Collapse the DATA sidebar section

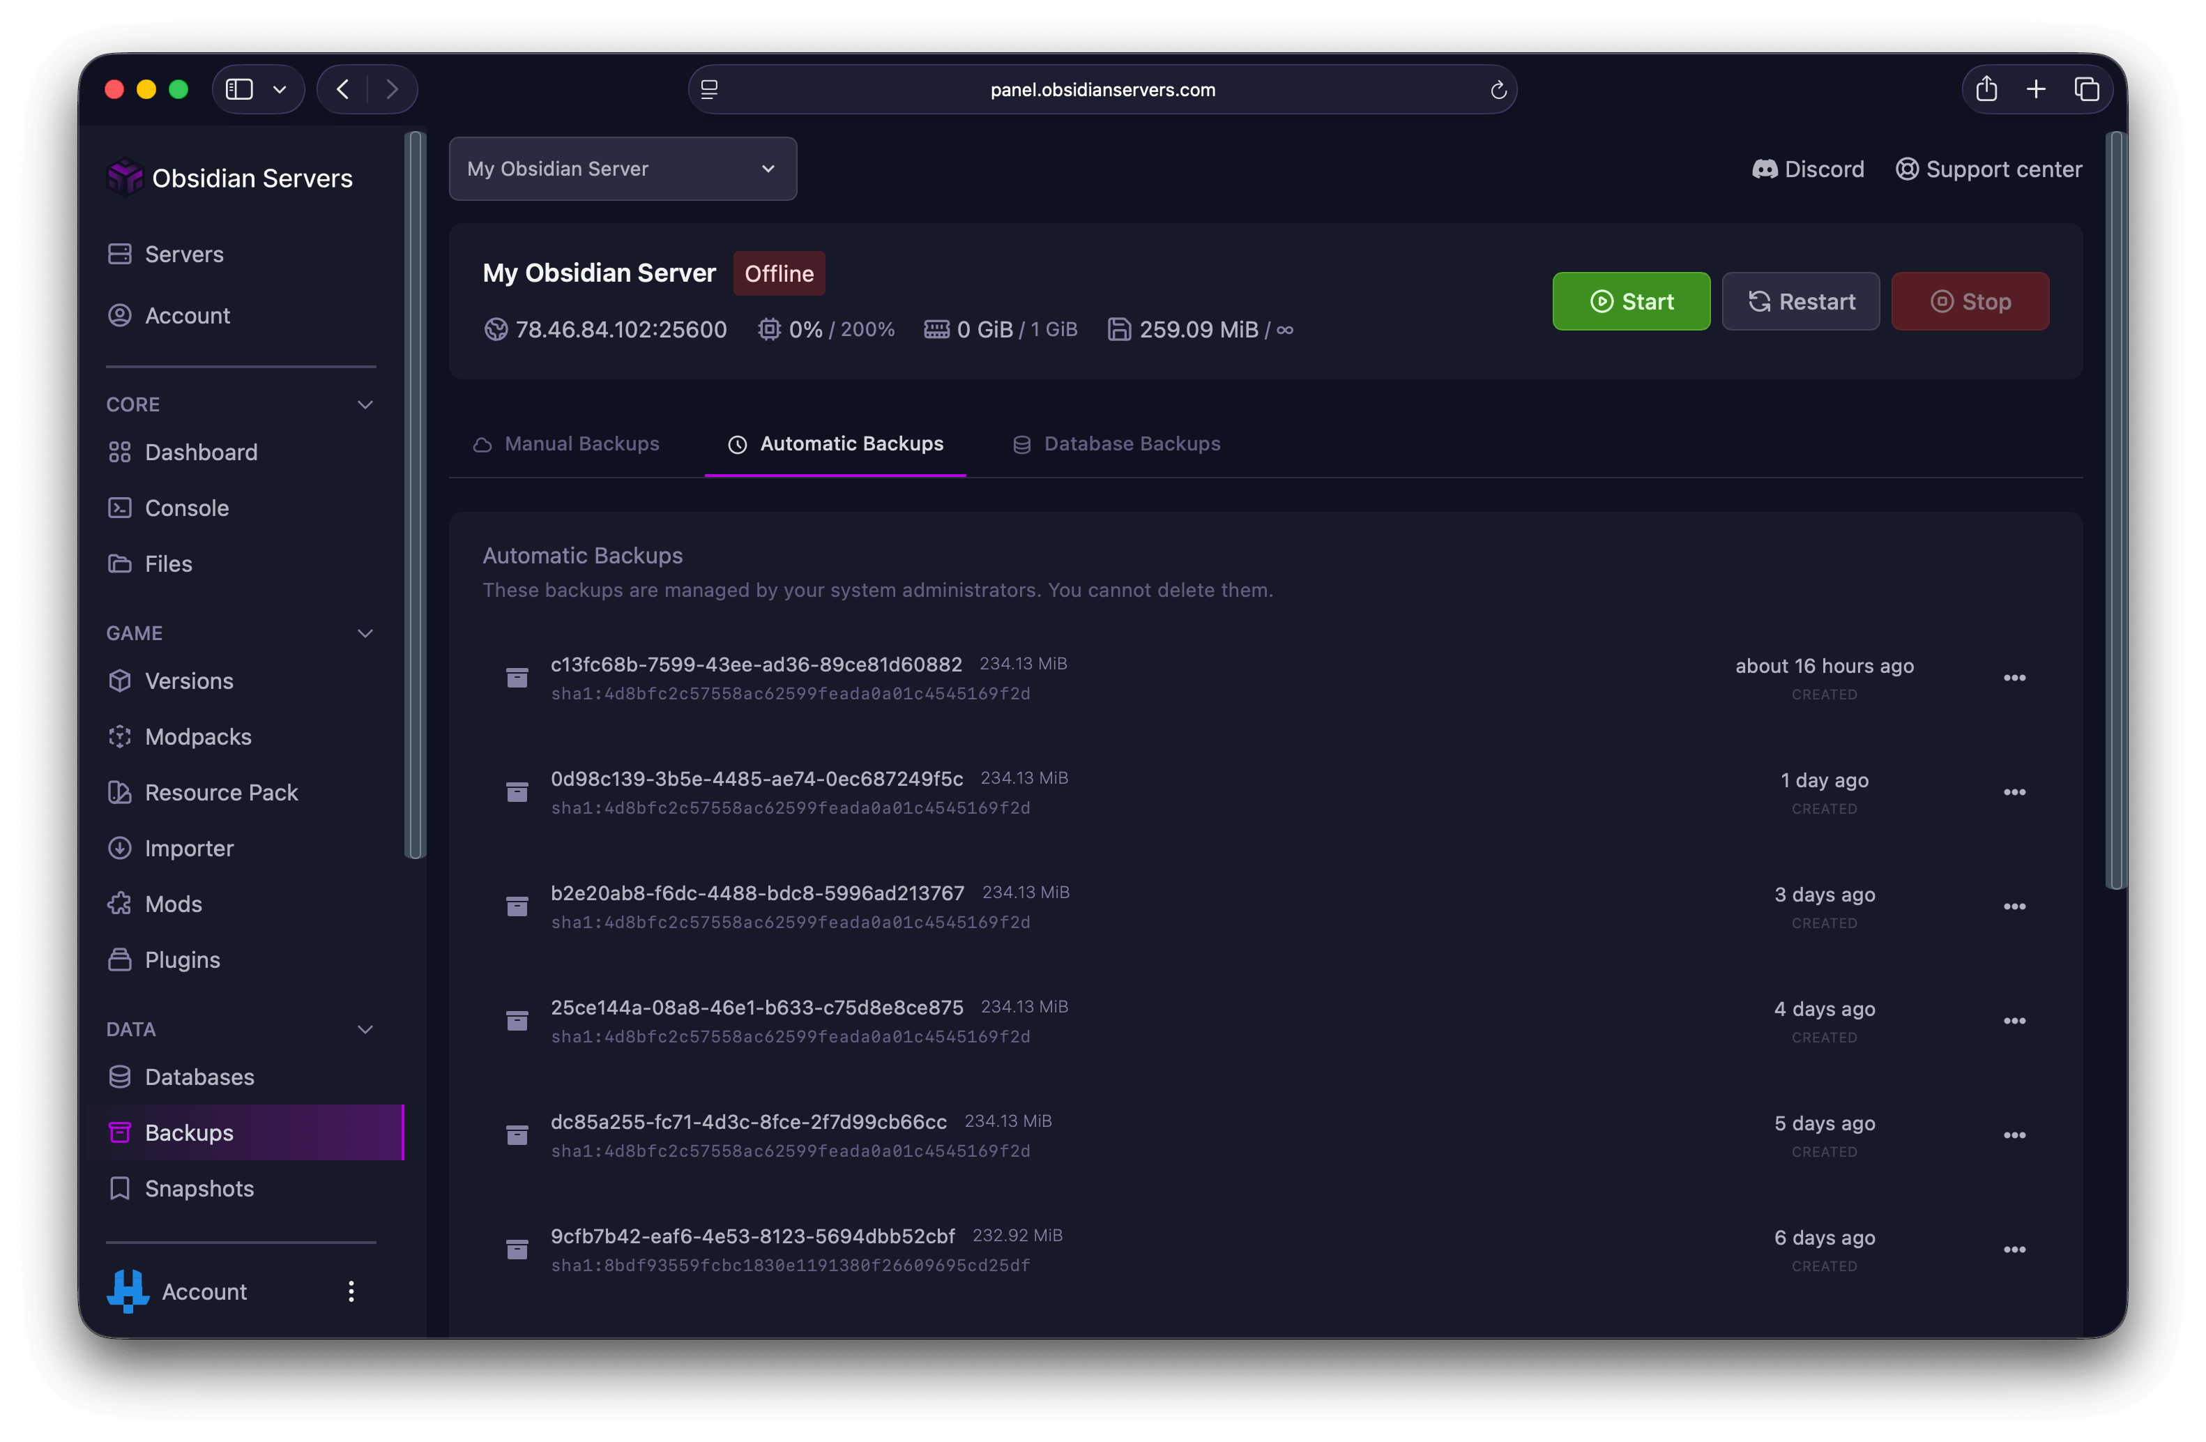(365, 1030)
